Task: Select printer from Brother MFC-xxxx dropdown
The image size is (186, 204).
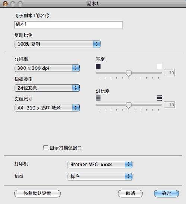Action: tap(100, 165)
